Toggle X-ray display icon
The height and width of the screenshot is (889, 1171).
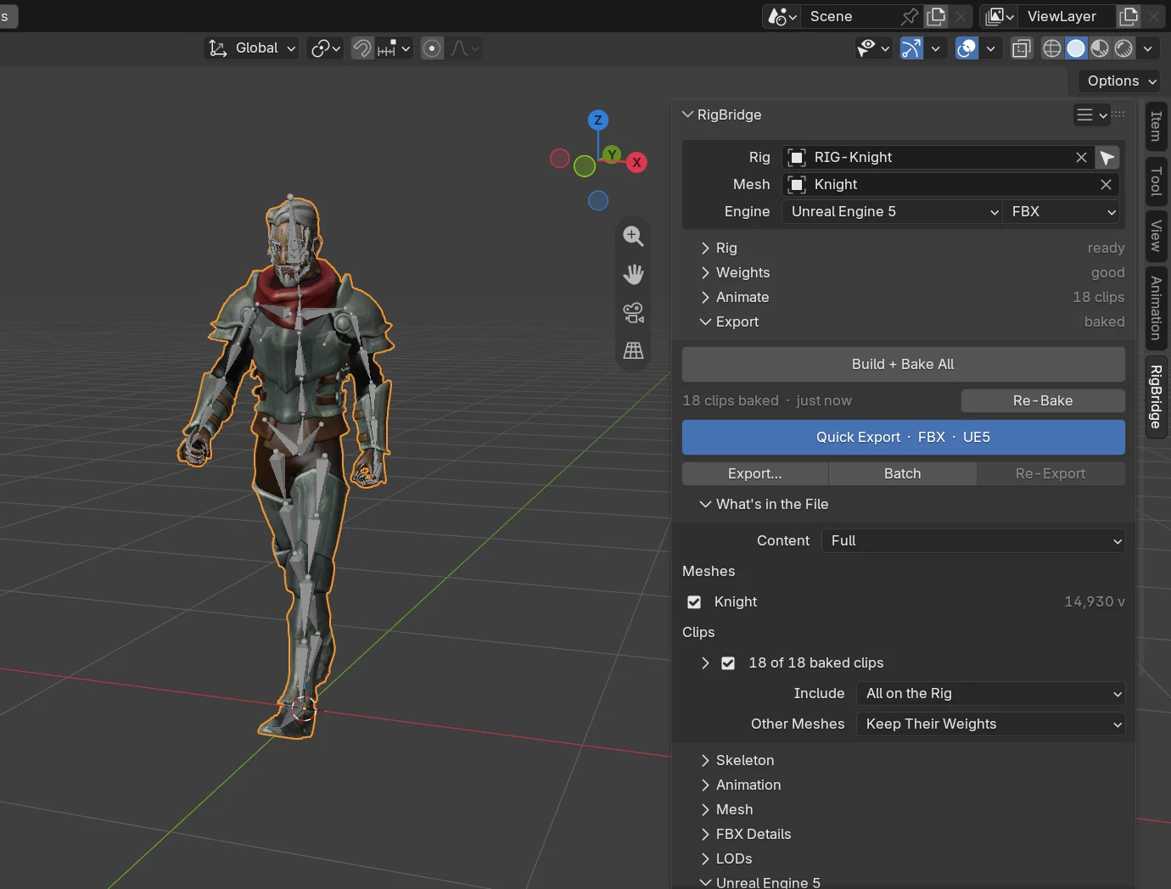(x=1022, y=48)
